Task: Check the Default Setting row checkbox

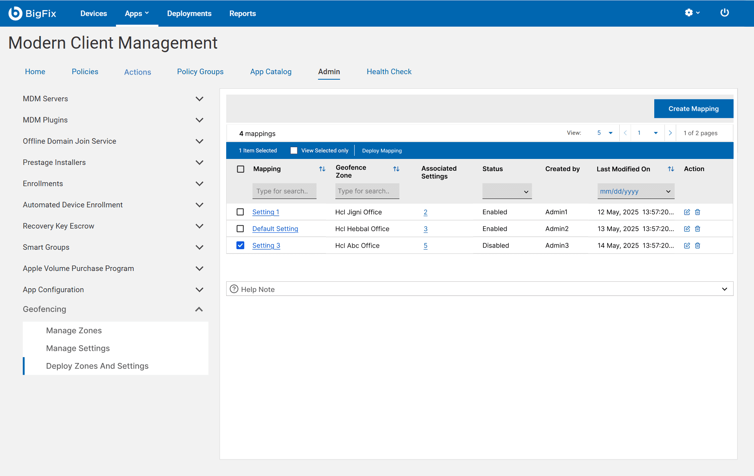Action: click(240, 228)
